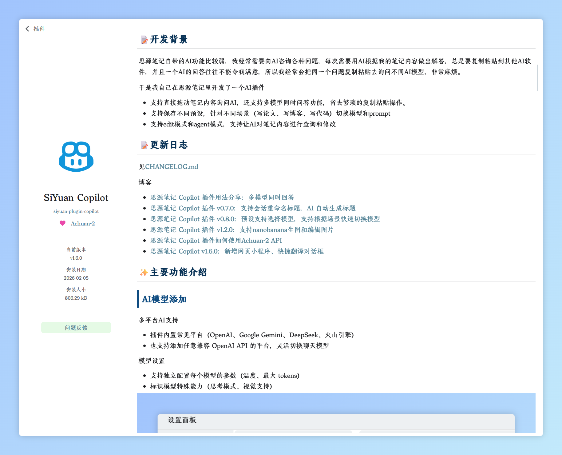Open the v1.6.0 新增网页小程序 blog link
The height and width of the screenshot is (455, 562).
coord(237,251)
